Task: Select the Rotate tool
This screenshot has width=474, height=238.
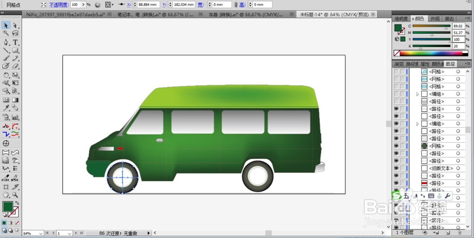Action: pyautogui.click(x=6, y=75)
